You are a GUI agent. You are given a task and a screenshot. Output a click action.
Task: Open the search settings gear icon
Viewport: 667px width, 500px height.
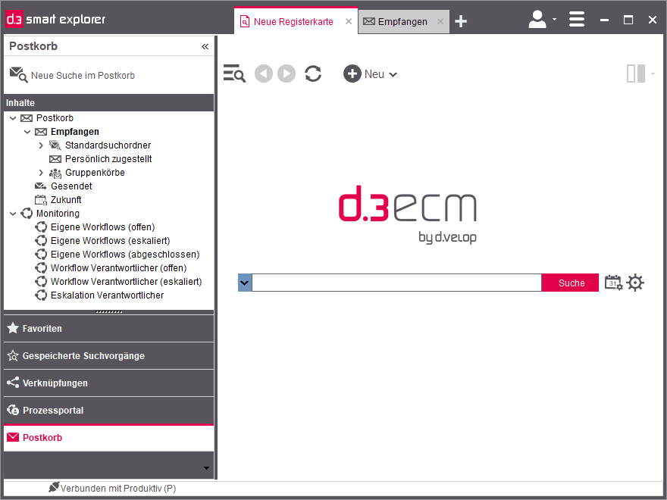[x=635, y=283]
